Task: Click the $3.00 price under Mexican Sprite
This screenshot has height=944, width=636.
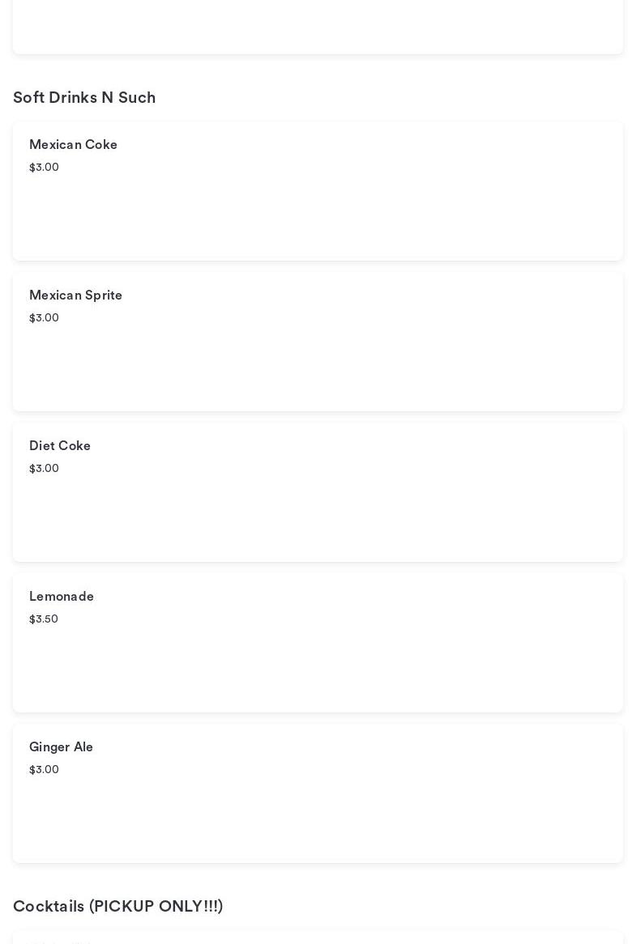Action: (44, 318)
